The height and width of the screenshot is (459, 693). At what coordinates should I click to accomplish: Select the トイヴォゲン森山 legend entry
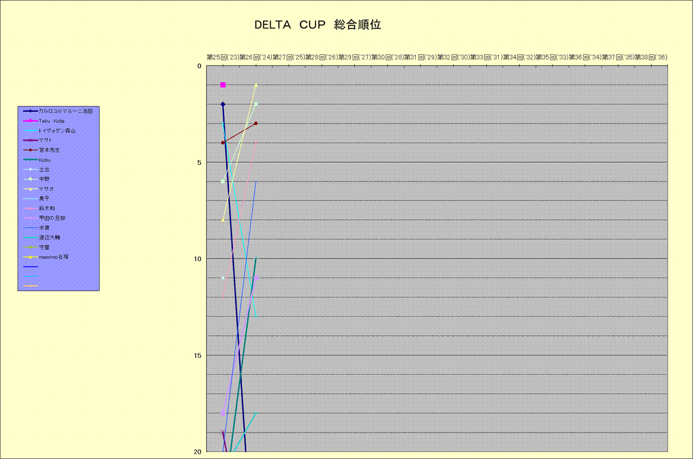click(x=50, y=130)
